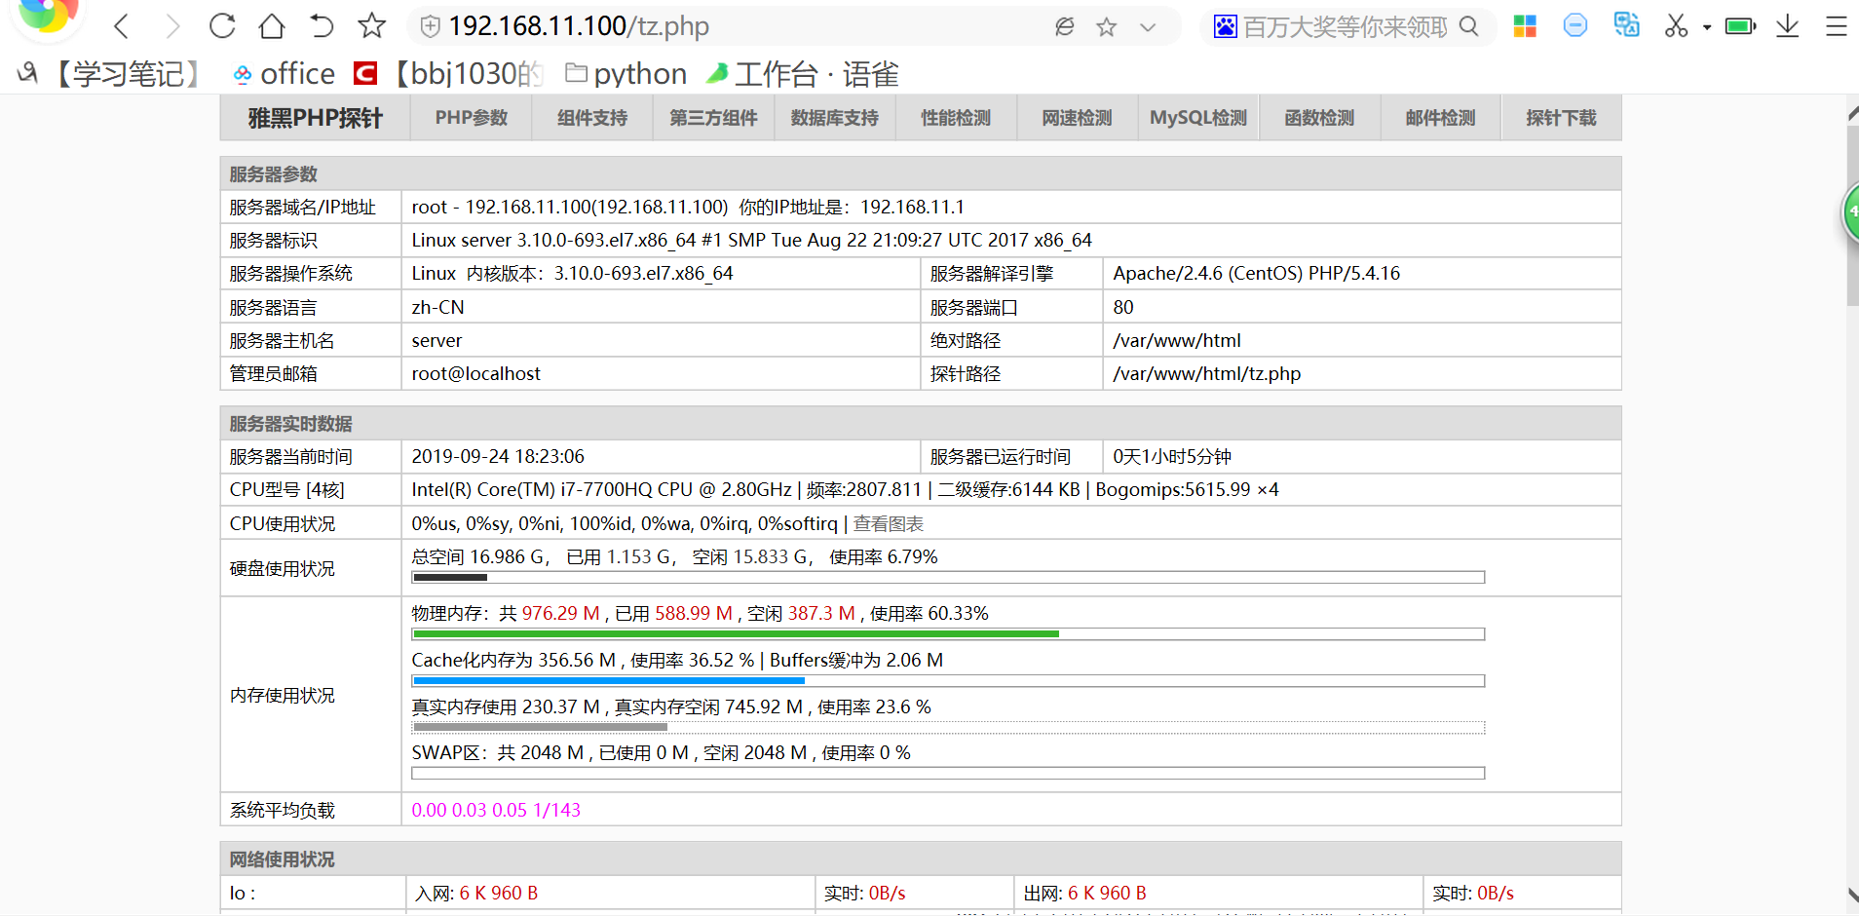Open the screenshot tool dropdown arrow

1707,27
